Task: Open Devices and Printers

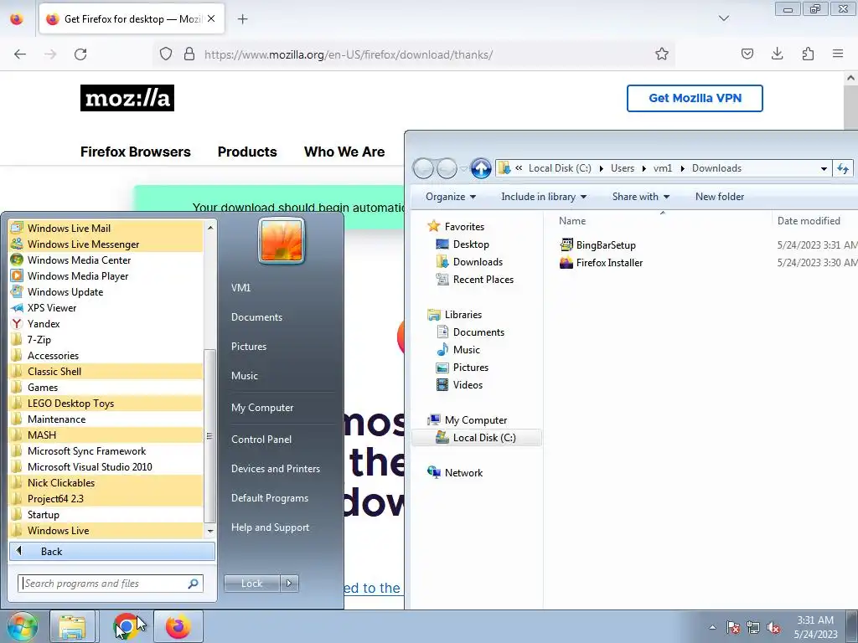Action: tap(275, 469)
